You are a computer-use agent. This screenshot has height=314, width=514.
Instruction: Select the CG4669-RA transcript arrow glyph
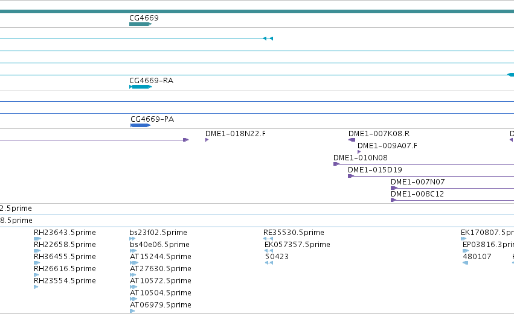pyautogui.click(x=140, y=87)
